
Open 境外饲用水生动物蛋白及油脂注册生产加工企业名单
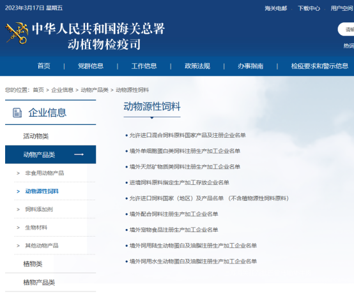pyautogui.click(x=193, y=261)
